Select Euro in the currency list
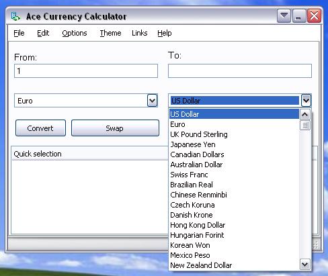The width and height of the screenshot is (328, 276). 234,124
